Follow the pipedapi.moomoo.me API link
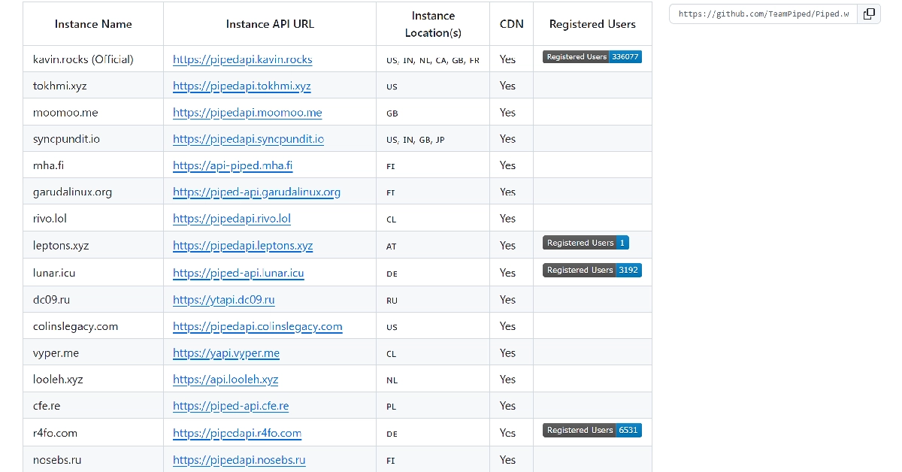The image size is (902, 472). 247,113
